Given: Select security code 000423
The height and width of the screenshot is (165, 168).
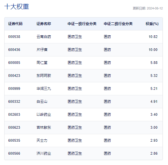Looking at the screenshot, I should (x=14, y=76).
